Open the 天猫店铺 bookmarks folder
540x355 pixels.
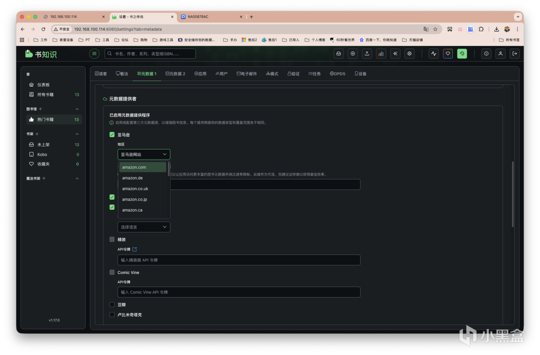(413, 40)
